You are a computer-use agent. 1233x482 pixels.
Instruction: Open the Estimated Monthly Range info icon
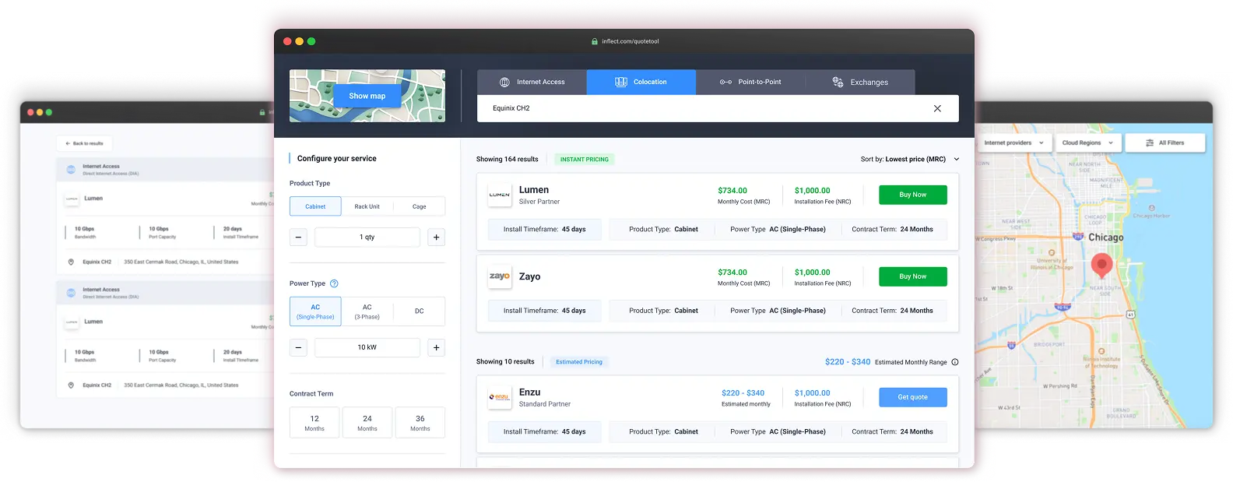955,362
